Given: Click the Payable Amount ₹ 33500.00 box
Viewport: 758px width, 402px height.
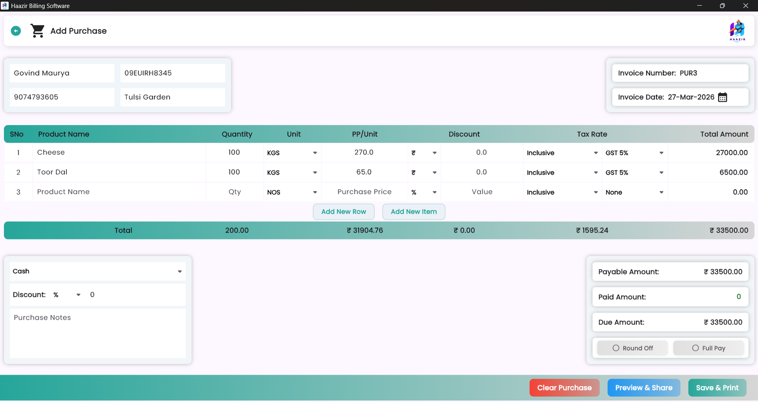Looking at the screenshot, I should [670, 271].
